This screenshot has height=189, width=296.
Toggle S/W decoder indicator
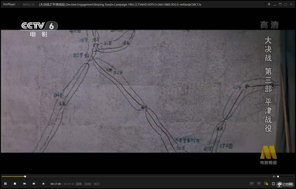click(79, 184)
